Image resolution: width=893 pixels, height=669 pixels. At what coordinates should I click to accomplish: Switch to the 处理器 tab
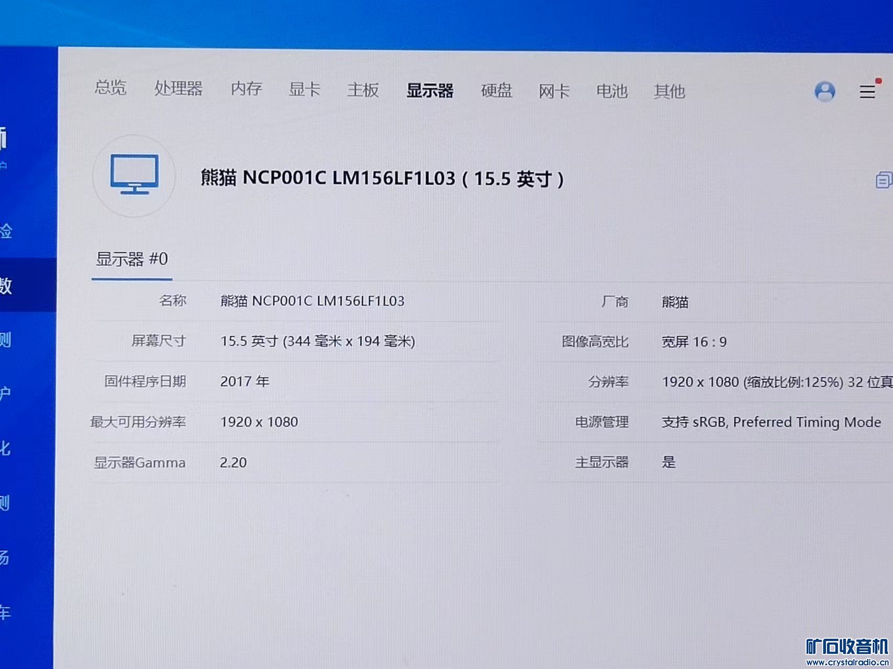pyautogui.click(x=178, y=88)
